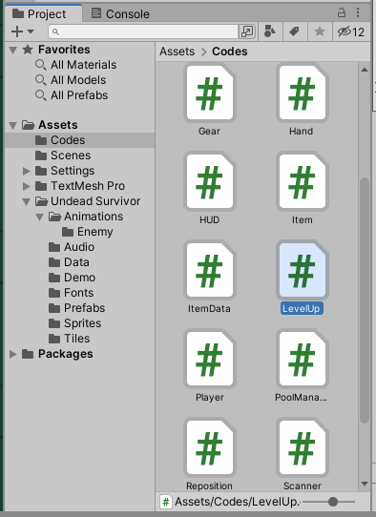Collapse the Animations folder

(39, 217)
